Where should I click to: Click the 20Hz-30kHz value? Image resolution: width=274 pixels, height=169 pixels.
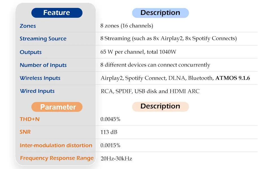(116, 159)
